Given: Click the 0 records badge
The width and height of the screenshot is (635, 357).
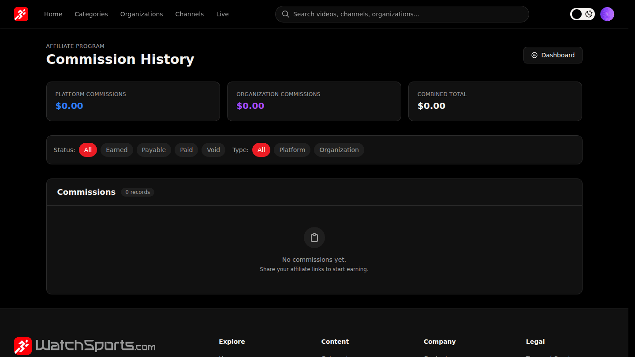Looking at the screenshot, I should 138,192.
